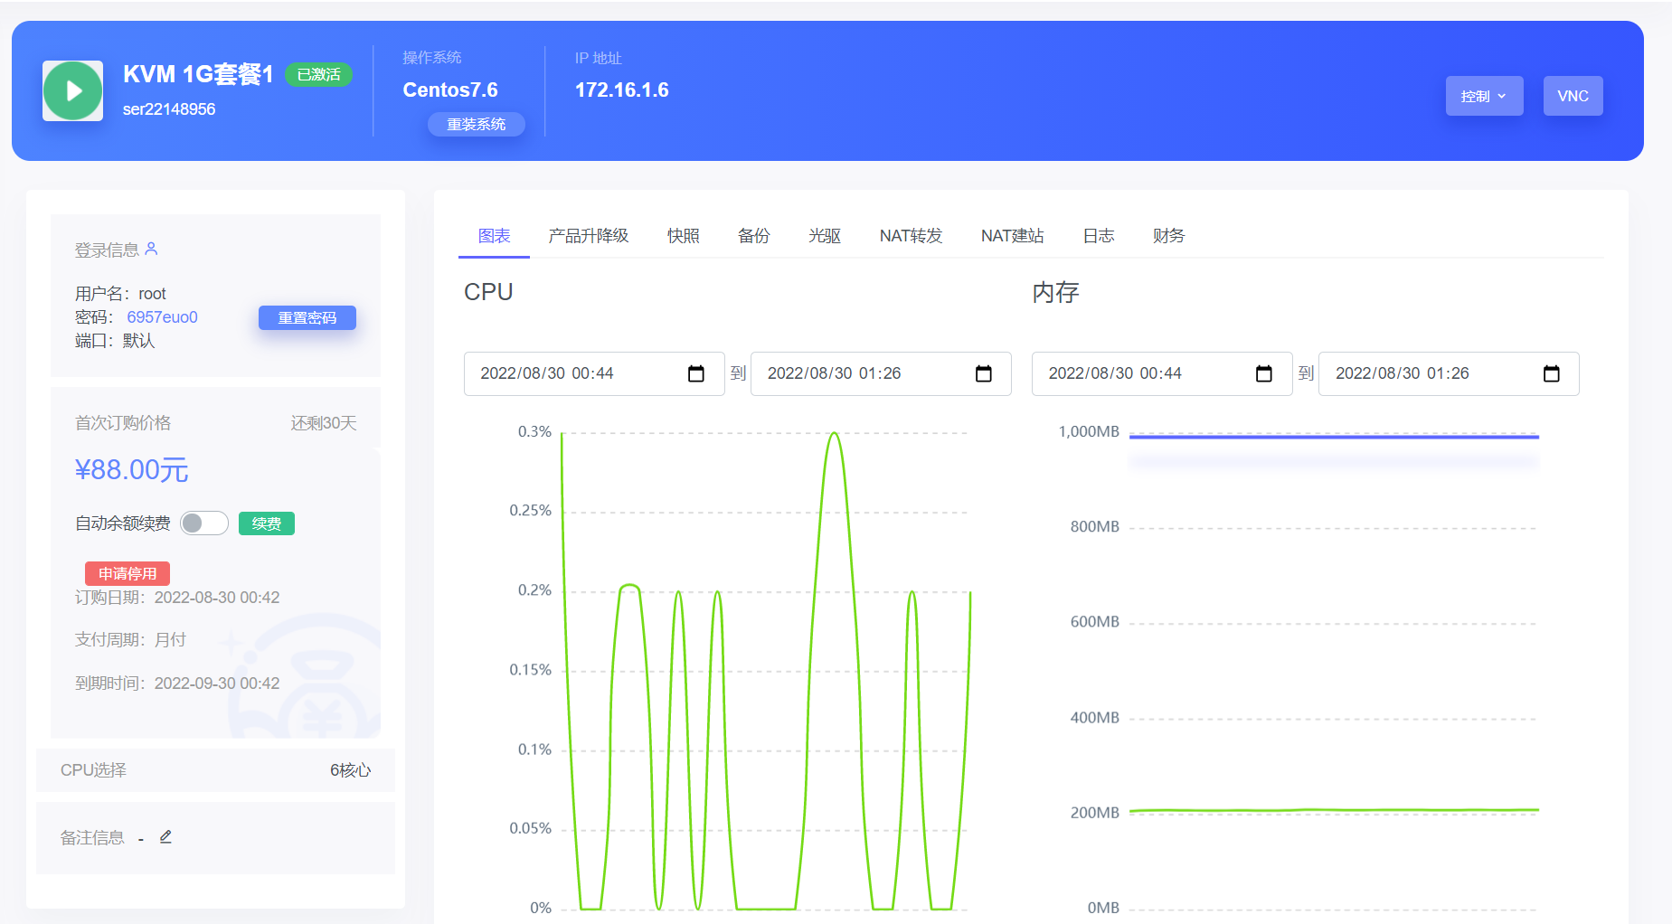1672x924 pixels.
Task: Expand the 控制 dropdown menu
Action: click(x=1484, y=96)
